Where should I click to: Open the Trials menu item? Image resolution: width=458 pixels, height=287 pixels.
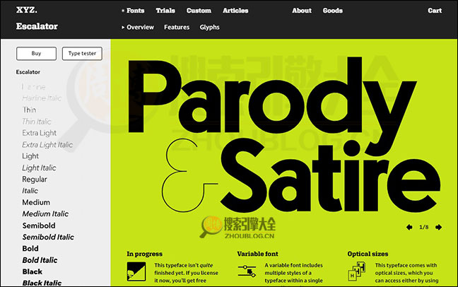pos(165,11)
